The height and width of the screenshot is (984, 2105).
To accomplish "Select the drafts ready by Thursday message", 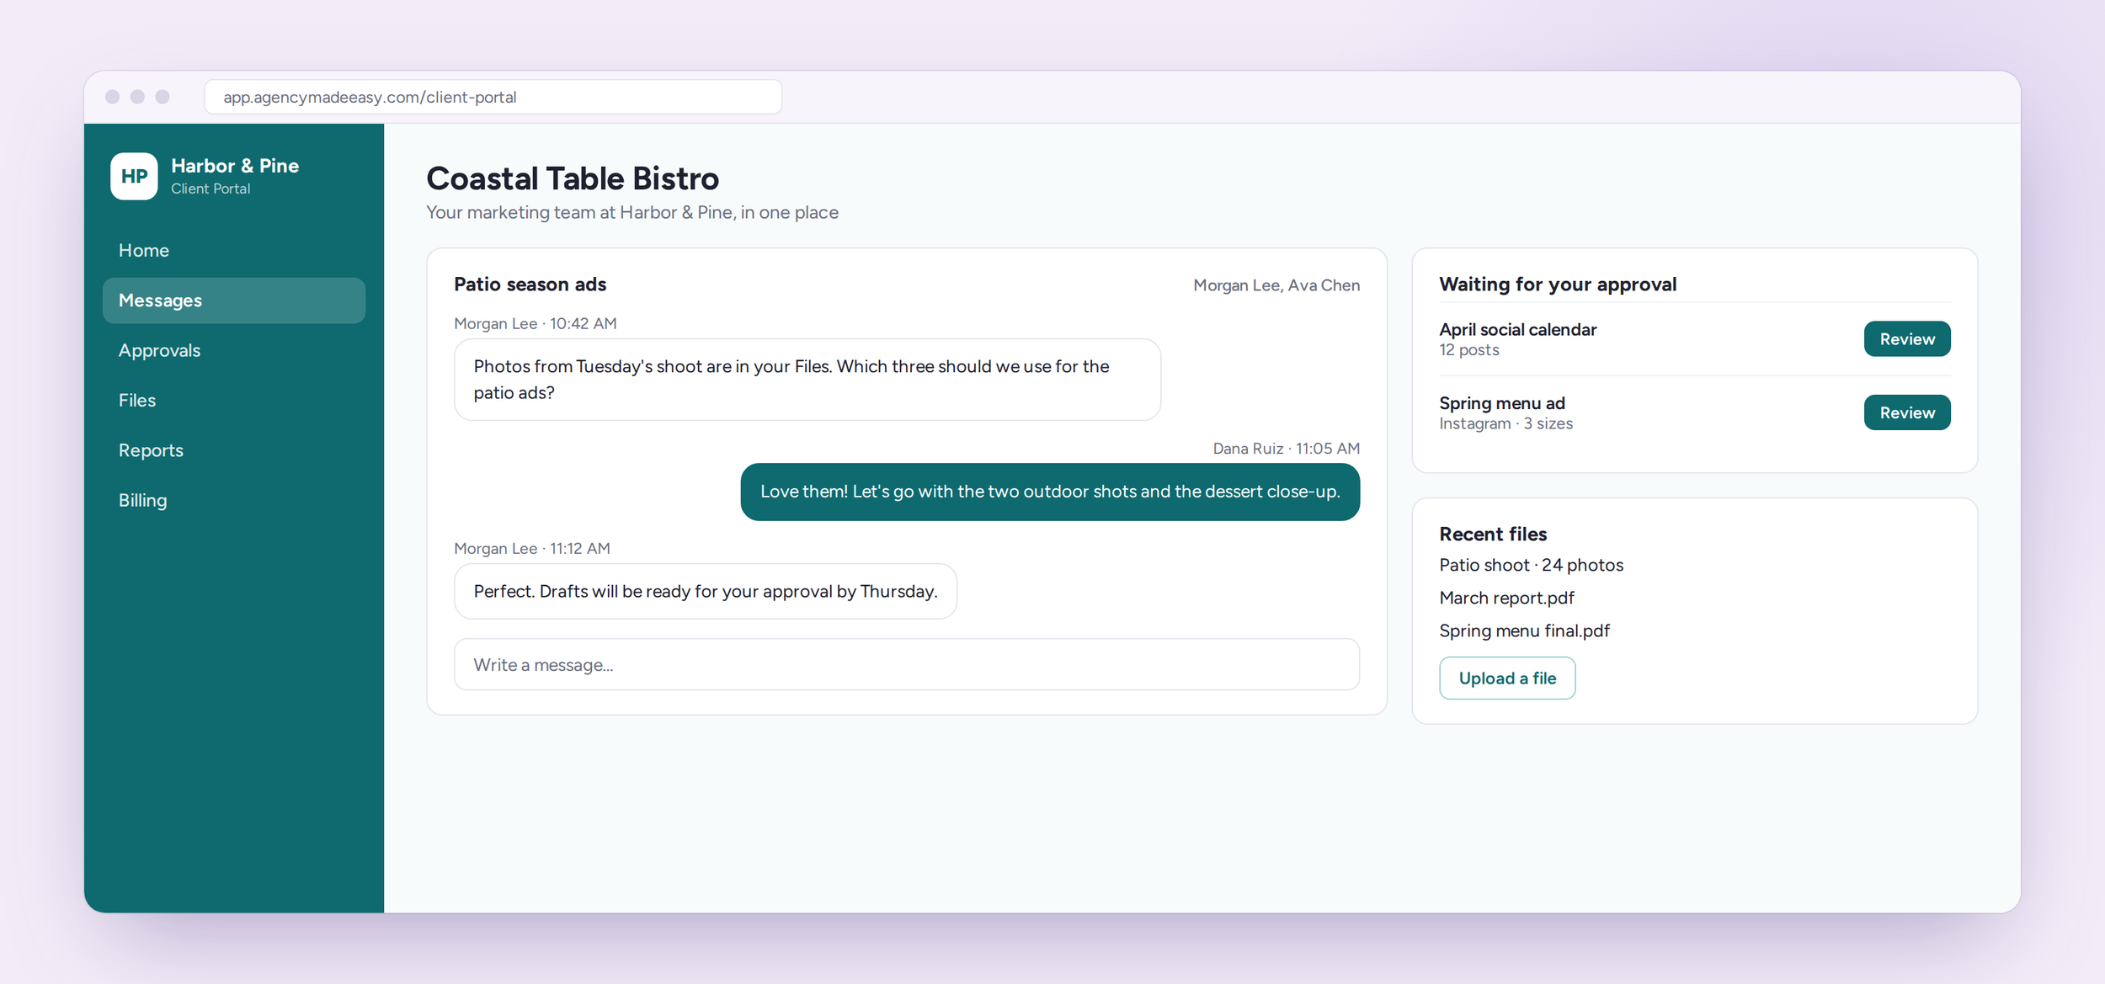I will click(705, 592).
